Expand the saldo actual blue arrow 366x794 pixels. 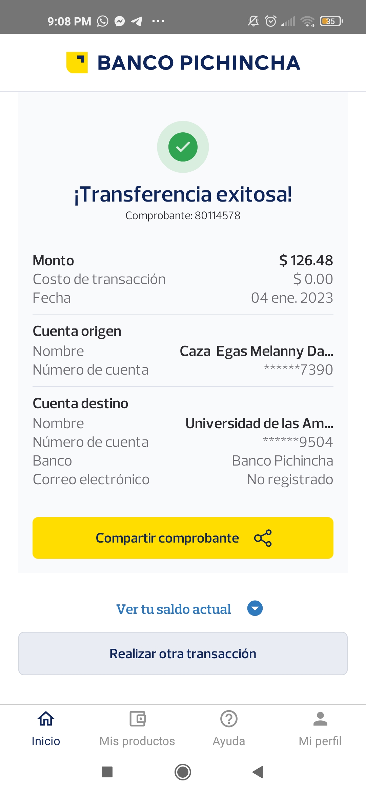tap(255, 608)
